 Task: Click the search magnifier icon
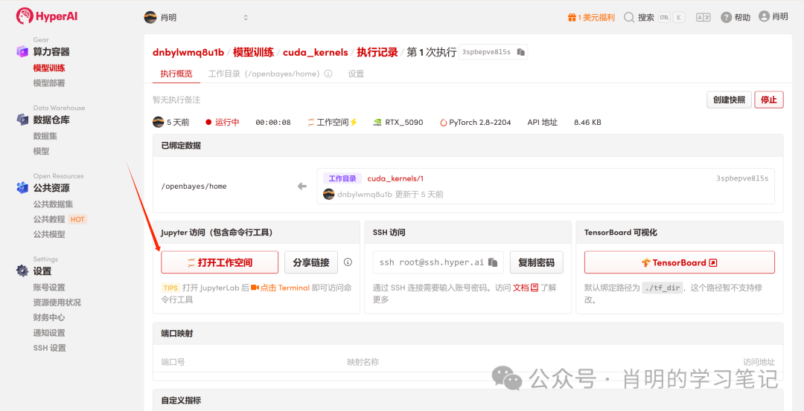pos(629,17)
